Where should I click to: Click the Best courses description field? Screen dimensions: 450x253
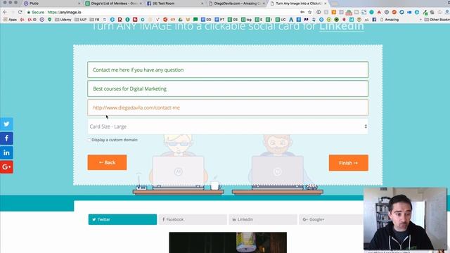pyautogui.click(x=228, y=89)
